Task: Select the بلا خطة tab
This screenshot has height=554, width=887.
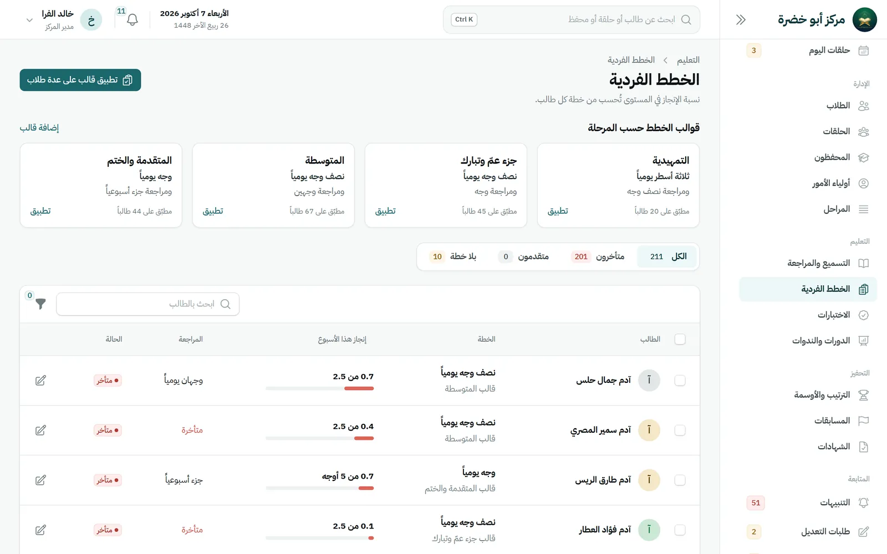Action: tap(453, 257)
